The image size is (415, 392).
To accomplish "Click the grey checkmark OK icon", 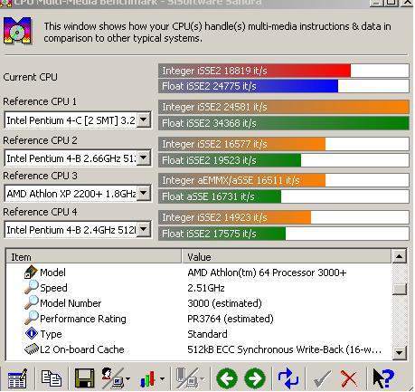I will (322, 378).
